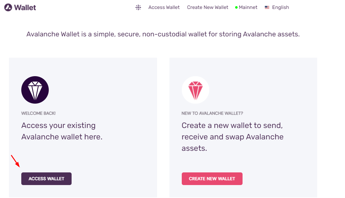Click the green network status dot
Viewport: 345px width, 198px height.
click(236, 7)
